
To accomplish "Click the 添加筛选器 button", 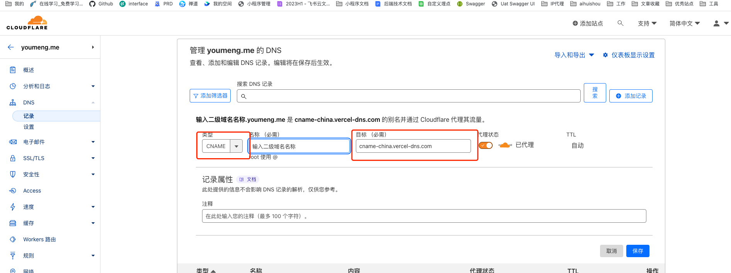I will [x=210, y=96].
